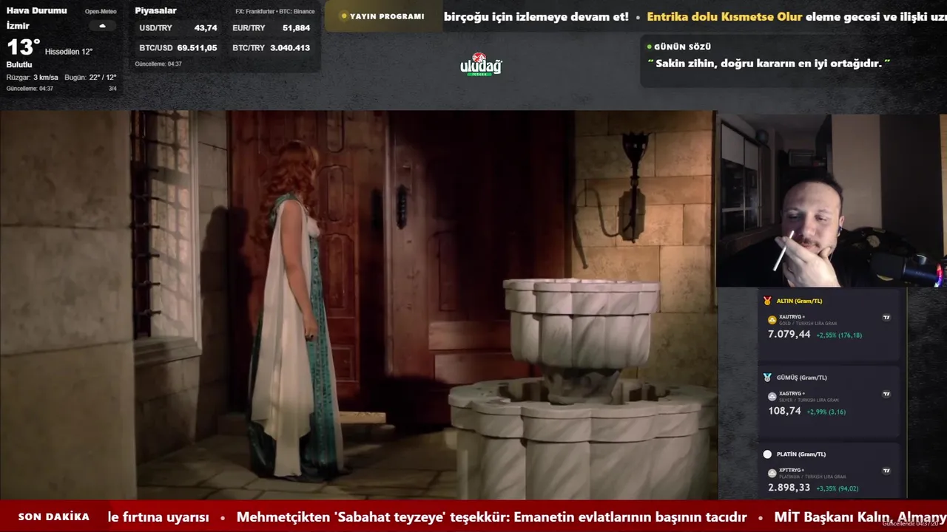Click the 'Bugün: 22° / 12°' forecast text
Screen dimensions: 947x532
[90, 78]
